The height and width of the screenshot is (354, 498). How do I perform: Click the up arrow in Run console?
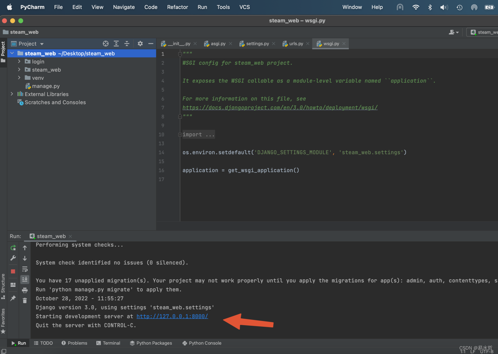25,248
